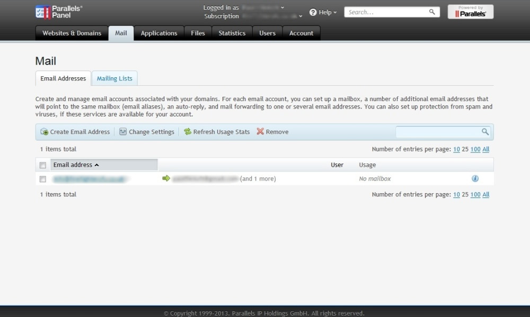Select the Mail navigation tab

click(x=121, y=33)
